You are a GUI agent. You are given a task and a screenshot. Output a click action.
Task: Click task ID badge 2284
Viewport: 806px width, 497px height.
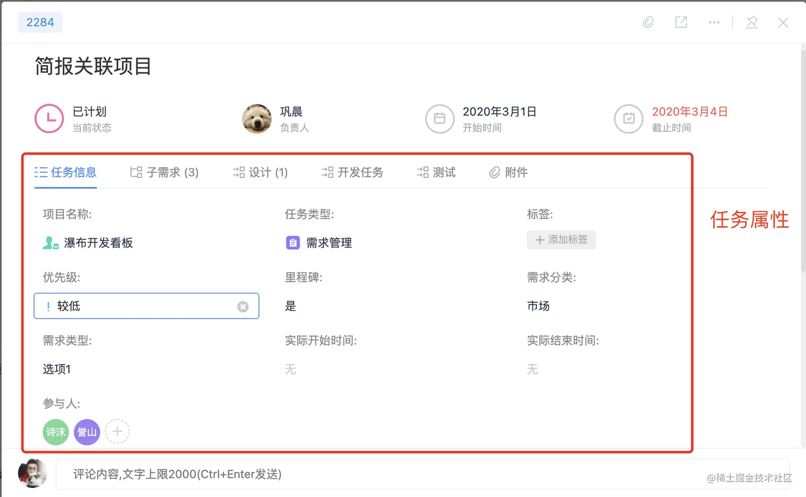click(40, 22)
